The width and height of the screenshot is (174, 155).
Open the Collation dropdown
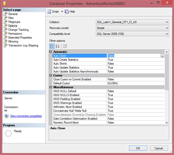click(x=132, y=22)
